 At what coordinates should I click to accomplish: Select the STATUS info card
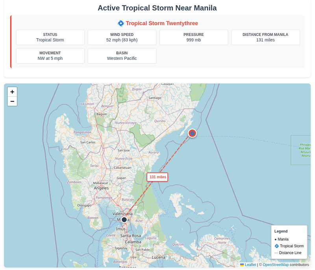pos(50,37)
